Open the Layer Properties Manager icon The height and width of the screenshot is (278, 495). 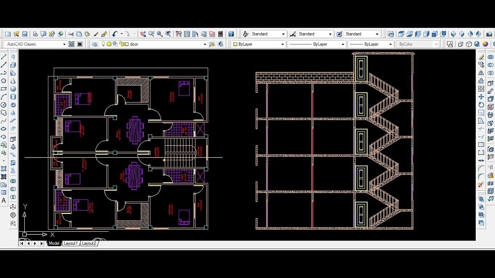click(95, 44)
